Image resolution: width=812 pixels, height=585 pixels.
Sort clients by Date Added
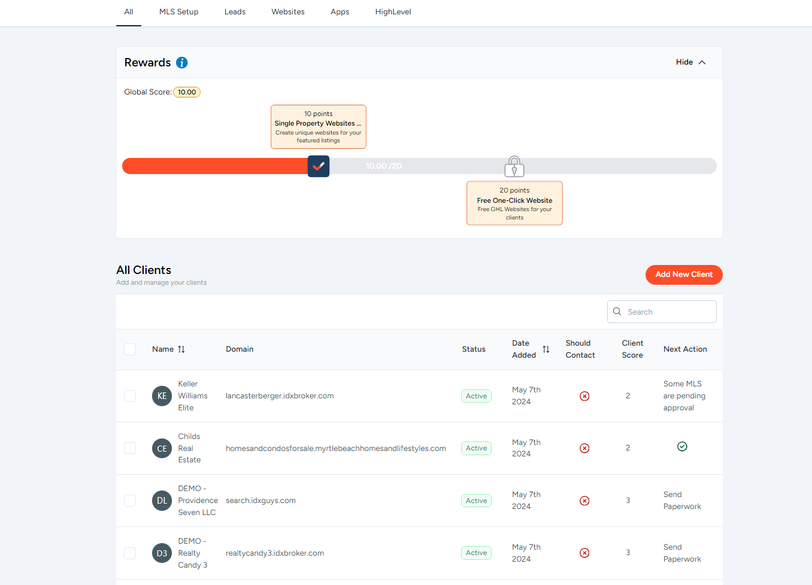[x=546, y=349]
